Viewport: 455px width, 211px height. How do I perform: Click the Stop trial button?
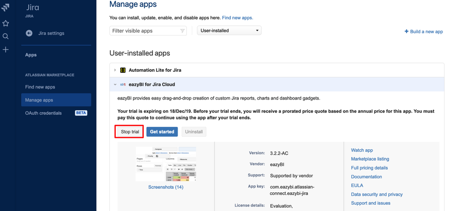point(130,132)
